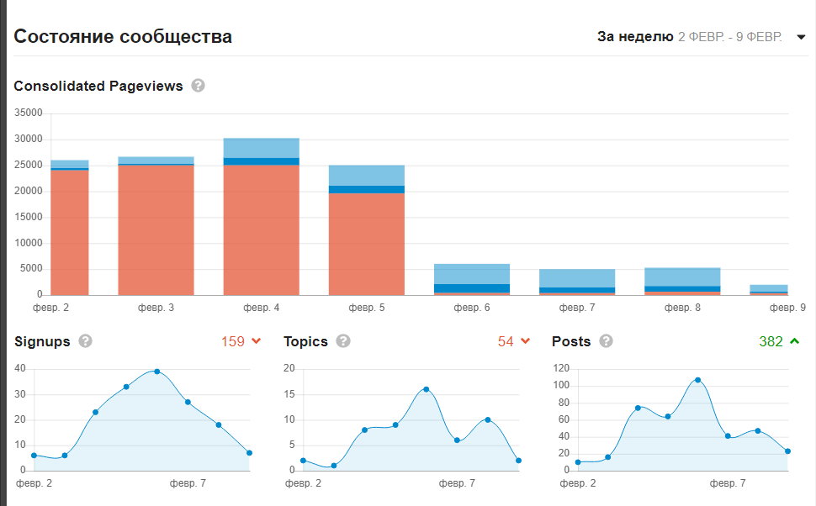Open the Consolidated Pageviews report title

(98, 86)
